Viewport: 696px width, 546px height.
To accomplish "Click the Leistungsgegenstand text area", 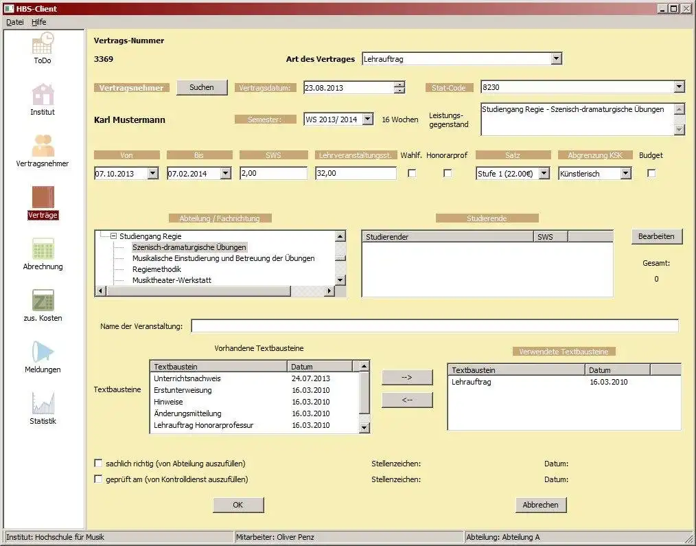I will pyautogui.click(x=577, y=119).
